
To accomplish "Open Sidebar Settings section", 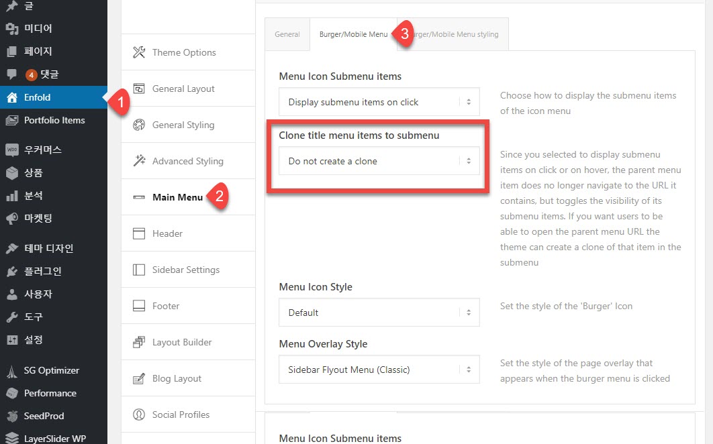I will tap(188, 270).
